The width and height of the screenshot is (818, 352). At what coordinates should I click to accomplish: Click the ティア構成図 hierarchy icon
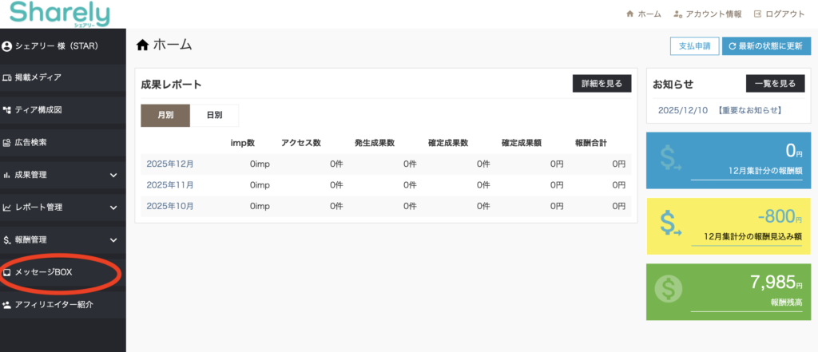pyautogui.click(x=7, y=109)
